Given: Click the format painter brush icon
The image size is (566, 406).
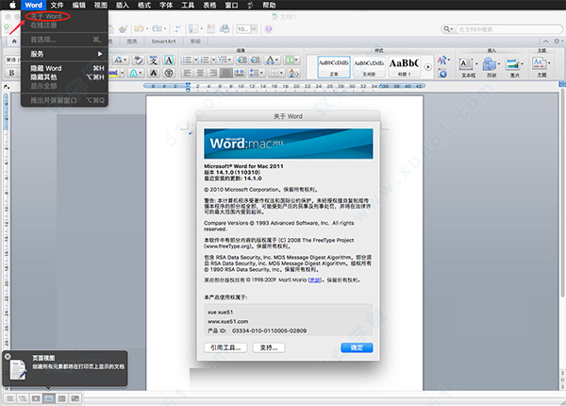Looking at the screenshot, I should [x=123, y=28].
